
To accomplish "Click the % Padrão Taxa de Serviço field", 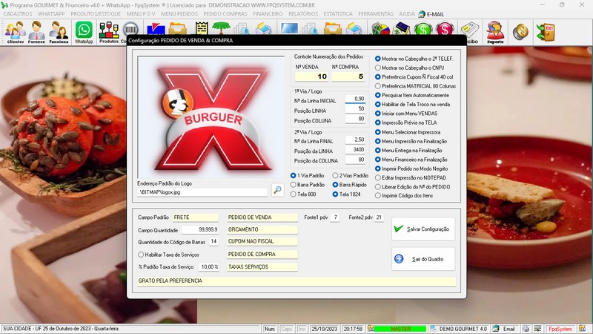I will click(x=209, y=267).
